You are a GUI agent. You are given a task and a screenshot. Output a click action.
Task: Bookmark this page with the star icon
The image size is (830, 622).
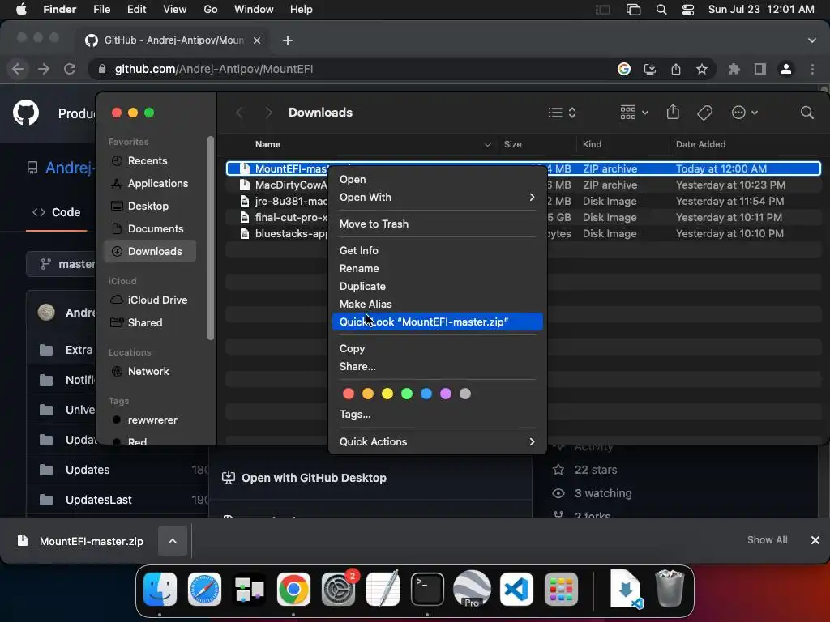click(x=702, y=69)
